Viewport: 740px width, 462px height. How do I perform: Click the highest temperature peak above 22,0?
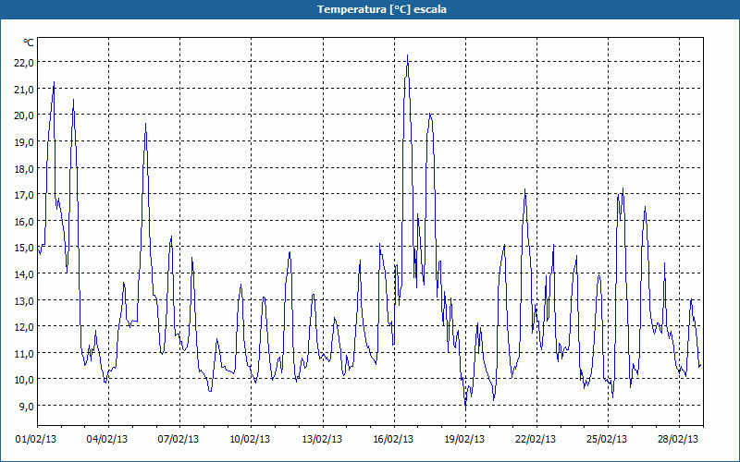coord(407,55)
